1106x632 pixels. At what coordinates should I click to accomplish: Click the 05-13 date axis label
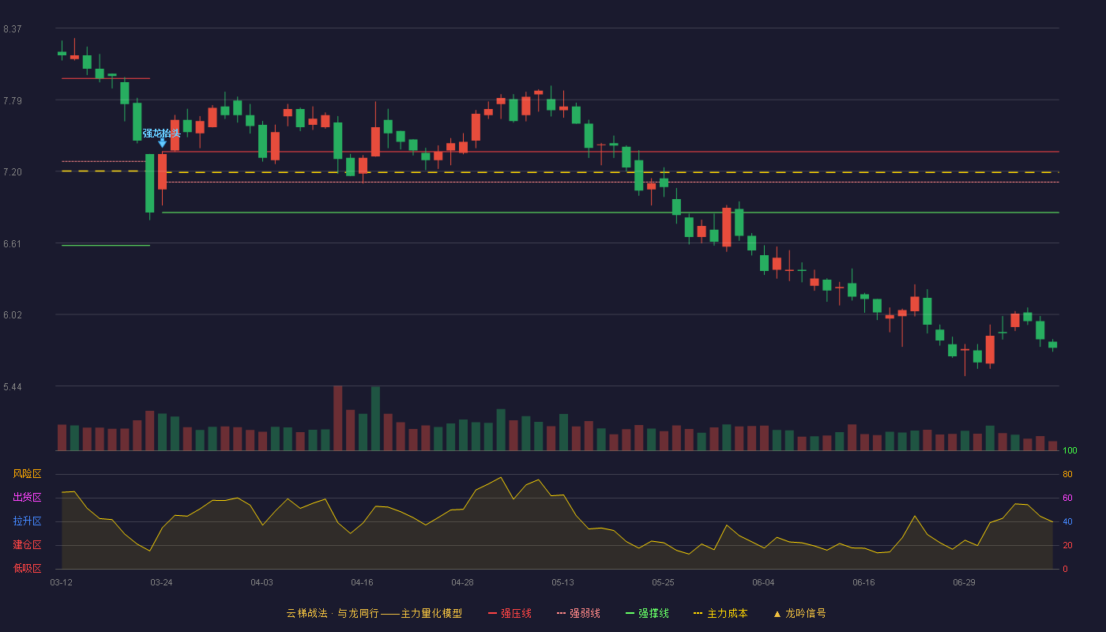pyautogui.click(x=562, y=582)
